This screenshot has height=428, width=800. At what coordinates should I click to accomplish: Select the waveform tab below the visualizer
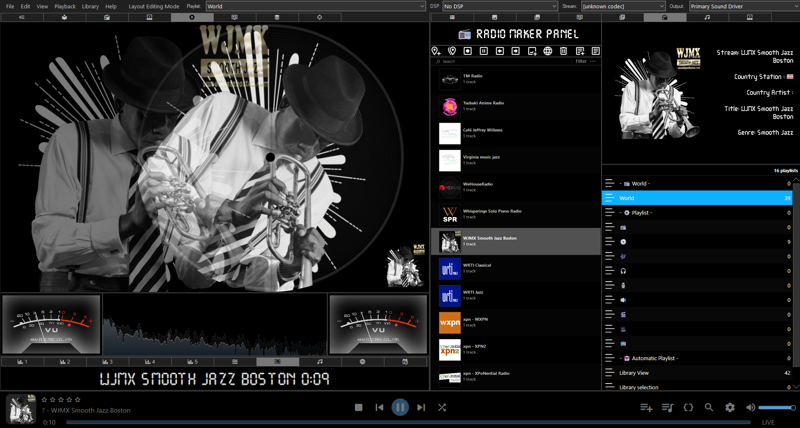click(235, 362)
